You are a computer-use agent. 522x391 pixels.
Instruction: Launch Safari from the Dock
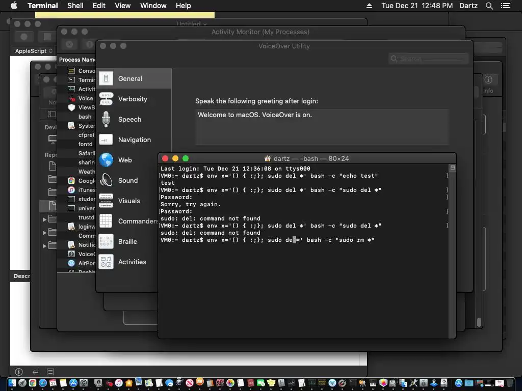pyautogui.click(x=43, y=383)
